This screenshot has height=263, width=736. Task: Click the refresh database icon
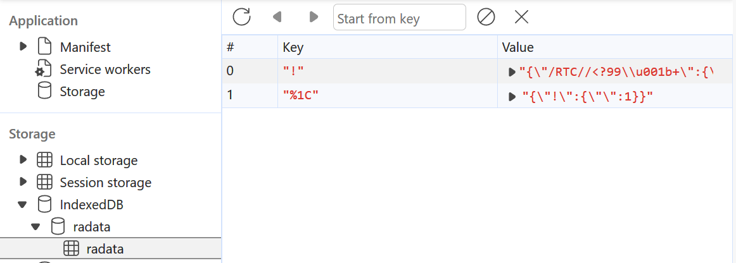click(x=241, y=17)
